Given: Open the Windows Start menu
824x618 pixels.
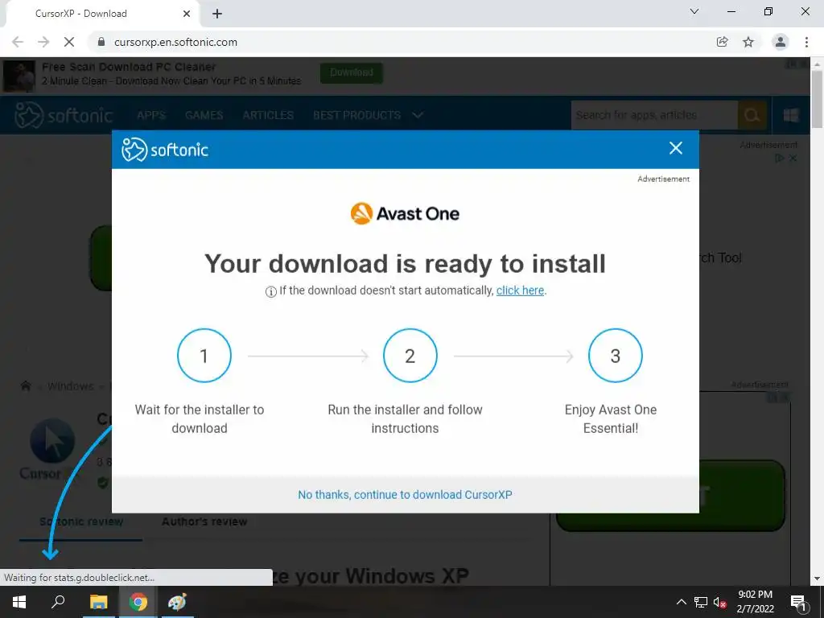Looking at the screenshot, I should tap(19, 602).
